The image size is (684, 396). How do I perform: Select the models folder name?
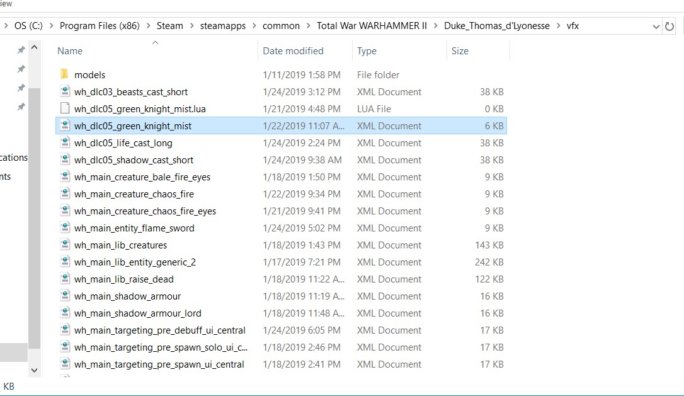coord(90,74)
